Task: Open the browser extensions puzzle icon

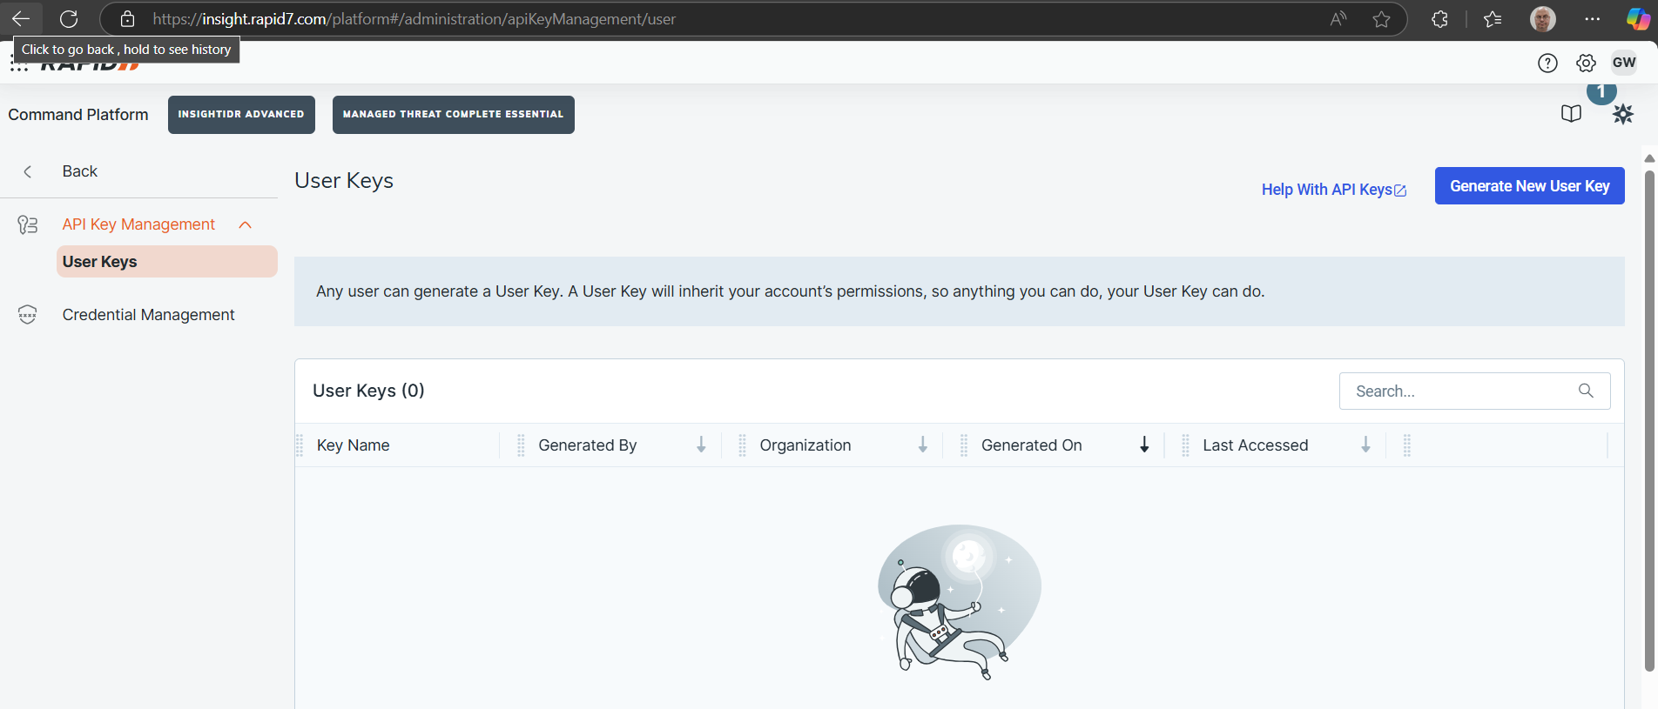Action: 1439,19
